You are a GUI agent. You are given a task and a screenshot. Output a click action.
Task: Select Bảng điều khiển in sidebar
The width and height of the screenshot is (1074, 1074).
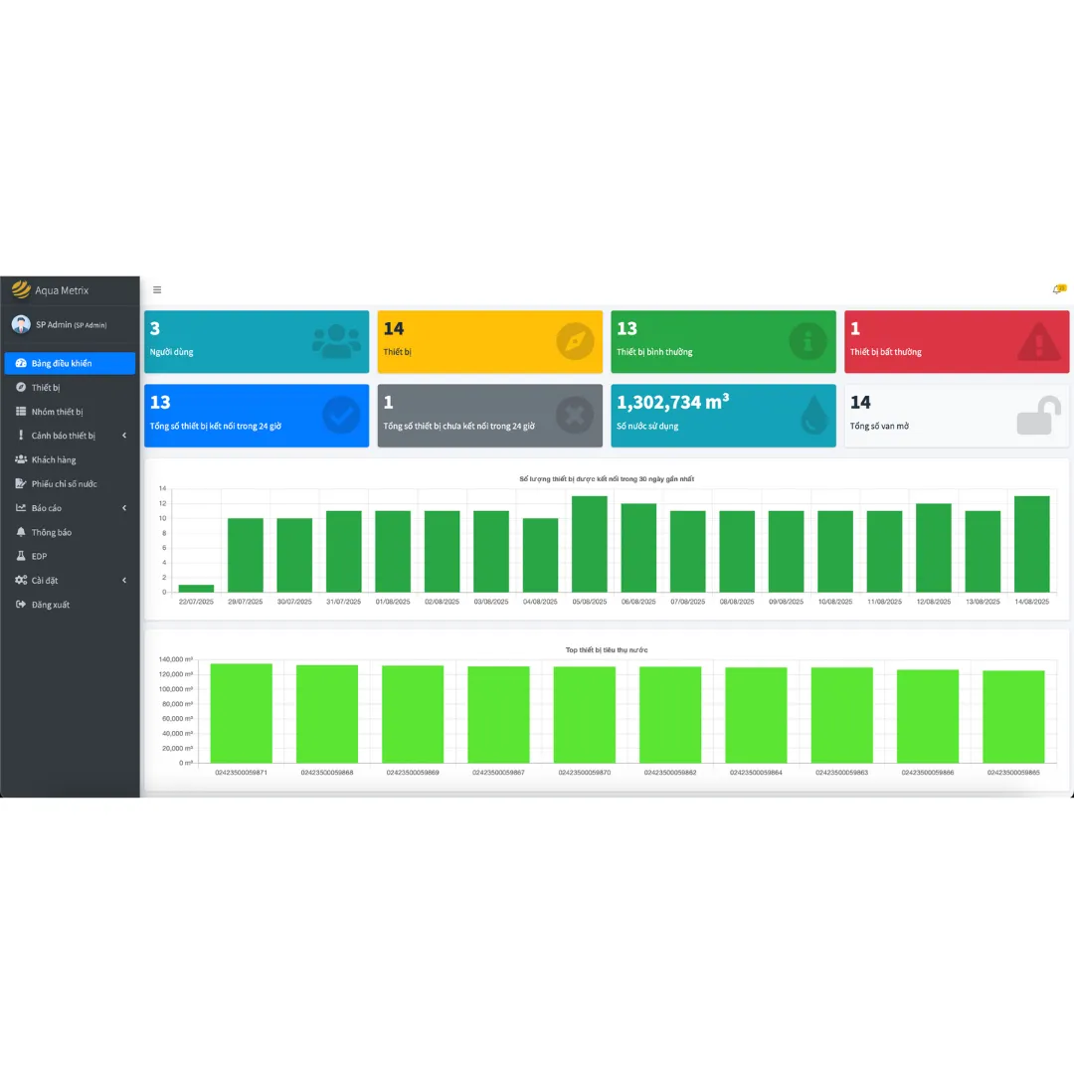pos(61,364)
